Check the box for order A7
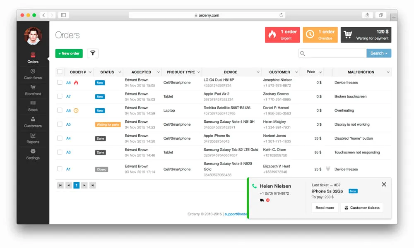The image size is (414, 248). tap(60, 96)
